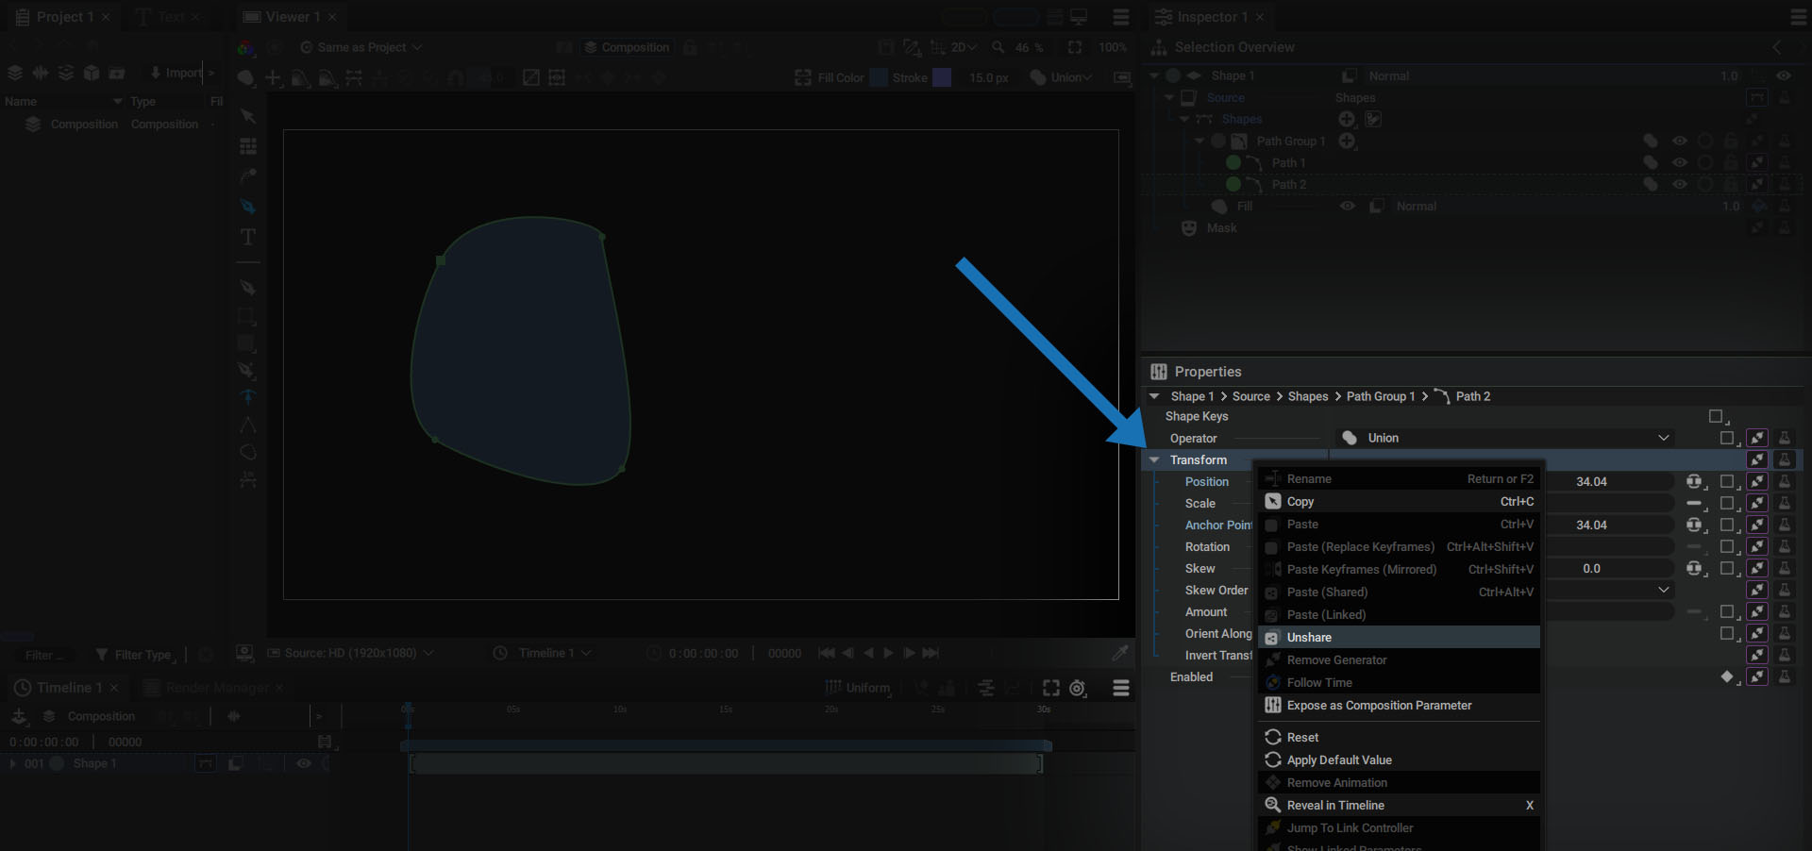This screenshot has width=1812, height=851.
Task: Select the arrow selection tool
Action: [248, 116]
